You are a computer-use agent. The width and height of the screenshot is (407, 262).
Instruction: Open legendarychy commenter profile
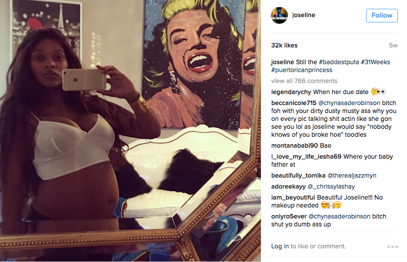pyautogui.click(x=291, y=92)
